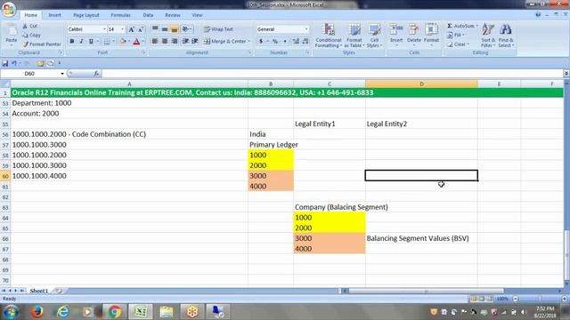Click AutoSum
This screenshot has width=570, height=320.
click(460, 26)
